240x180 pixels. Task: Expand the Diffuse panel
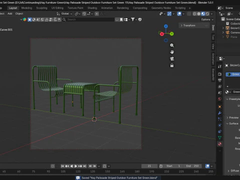pos(233,170)
